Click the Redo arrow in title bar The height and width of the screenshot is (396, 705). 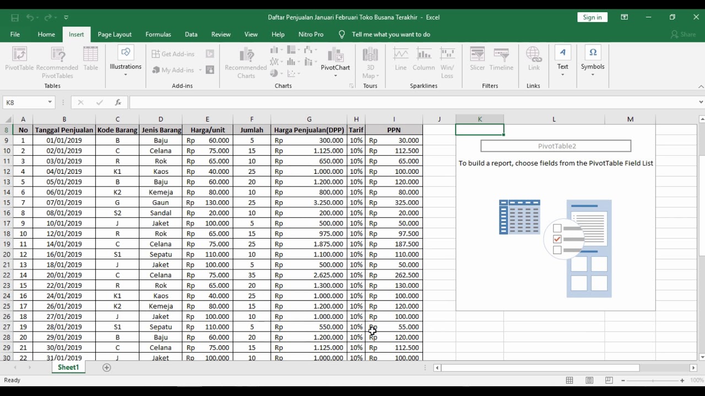48,18
